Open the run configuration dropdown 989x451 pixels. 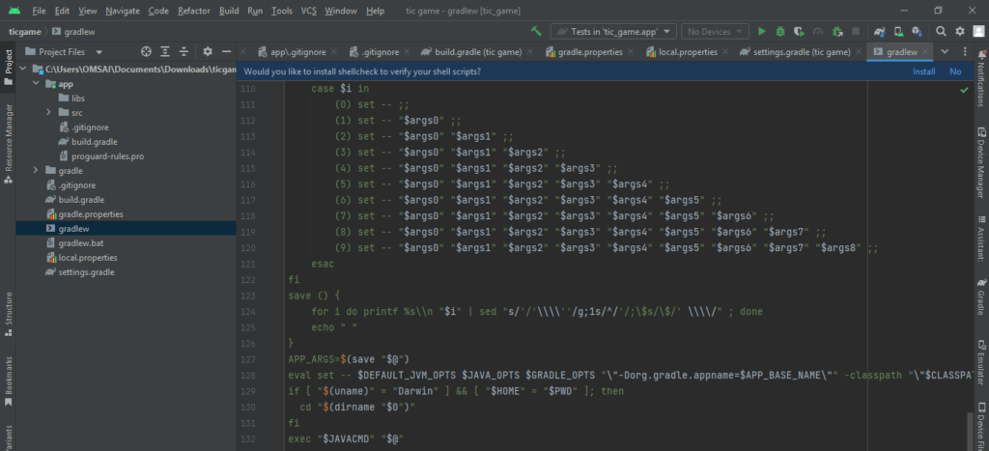[611, 31]
